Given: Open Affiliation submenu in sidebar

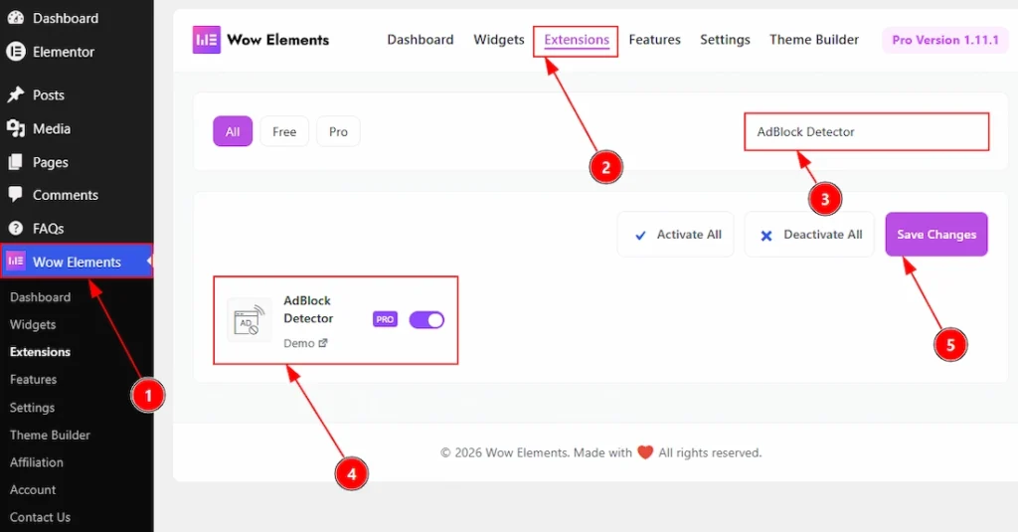Looking at the screenshot, I should (x=37, y=462).
